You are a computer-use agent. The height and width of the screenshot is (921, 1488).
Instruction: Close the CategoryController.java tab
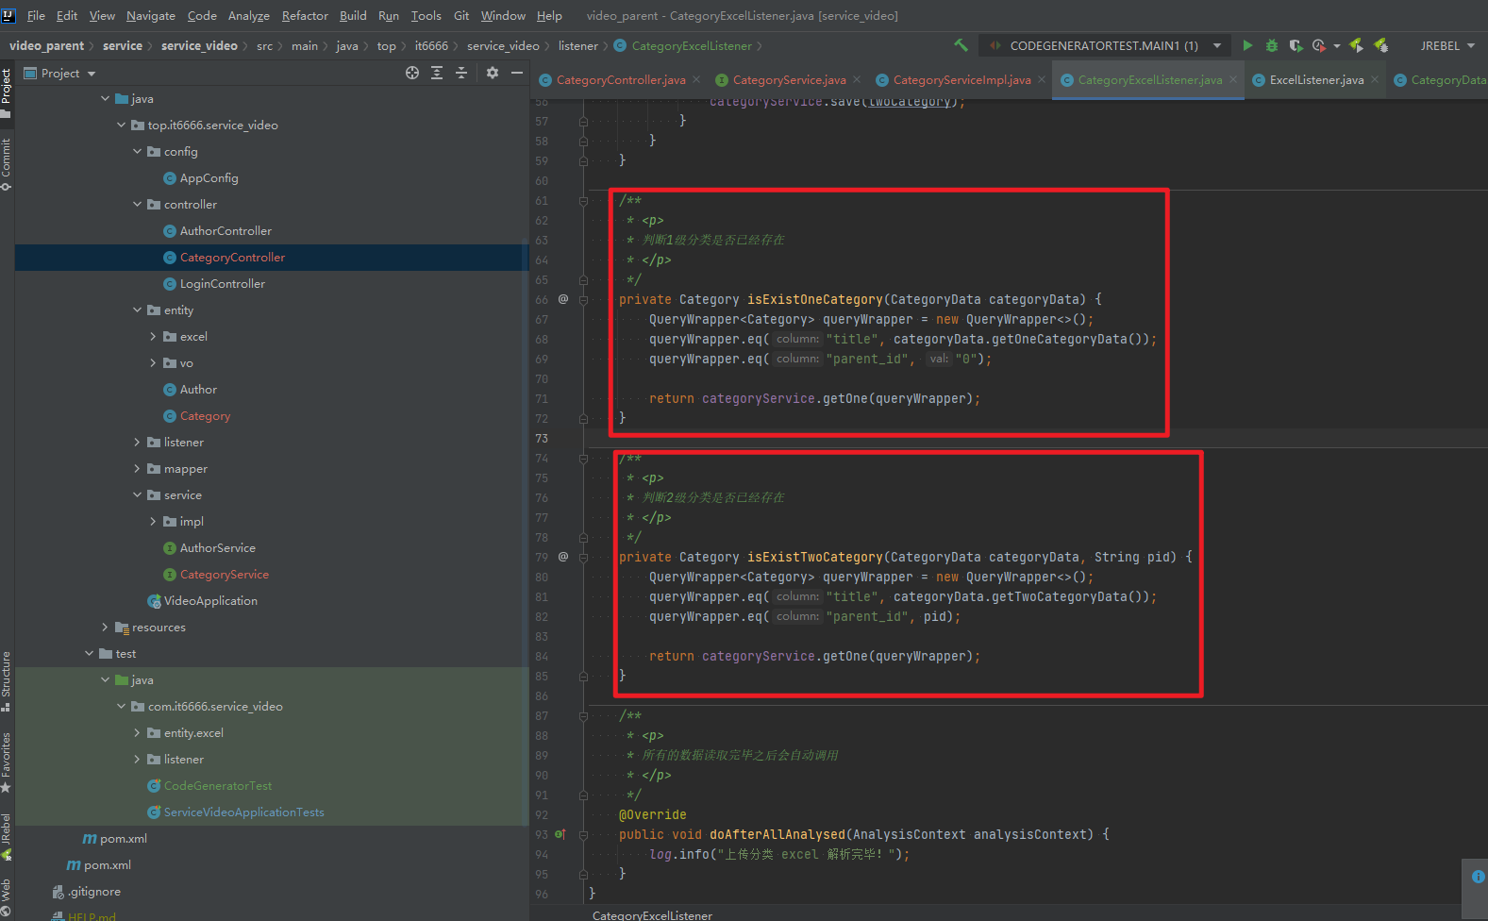pos(696,79)
